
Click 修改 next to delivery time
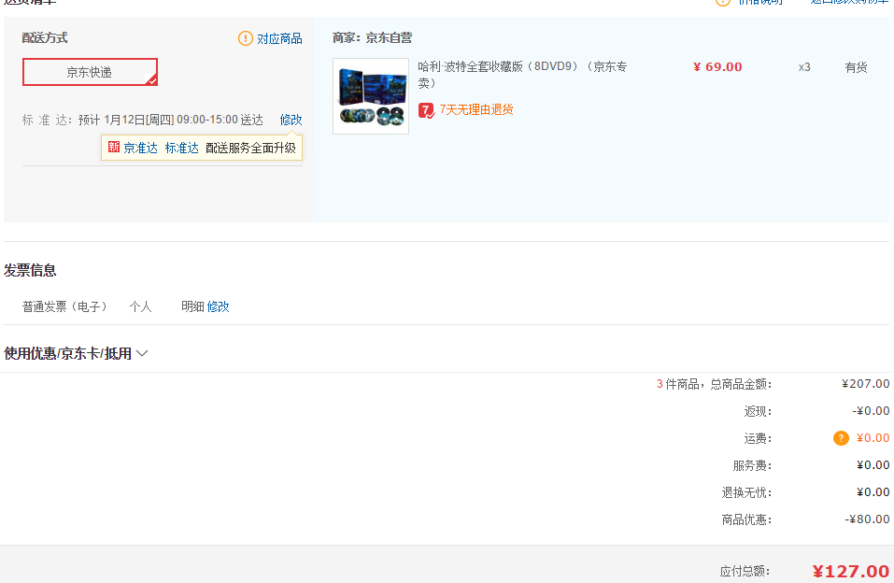[291, 120]
